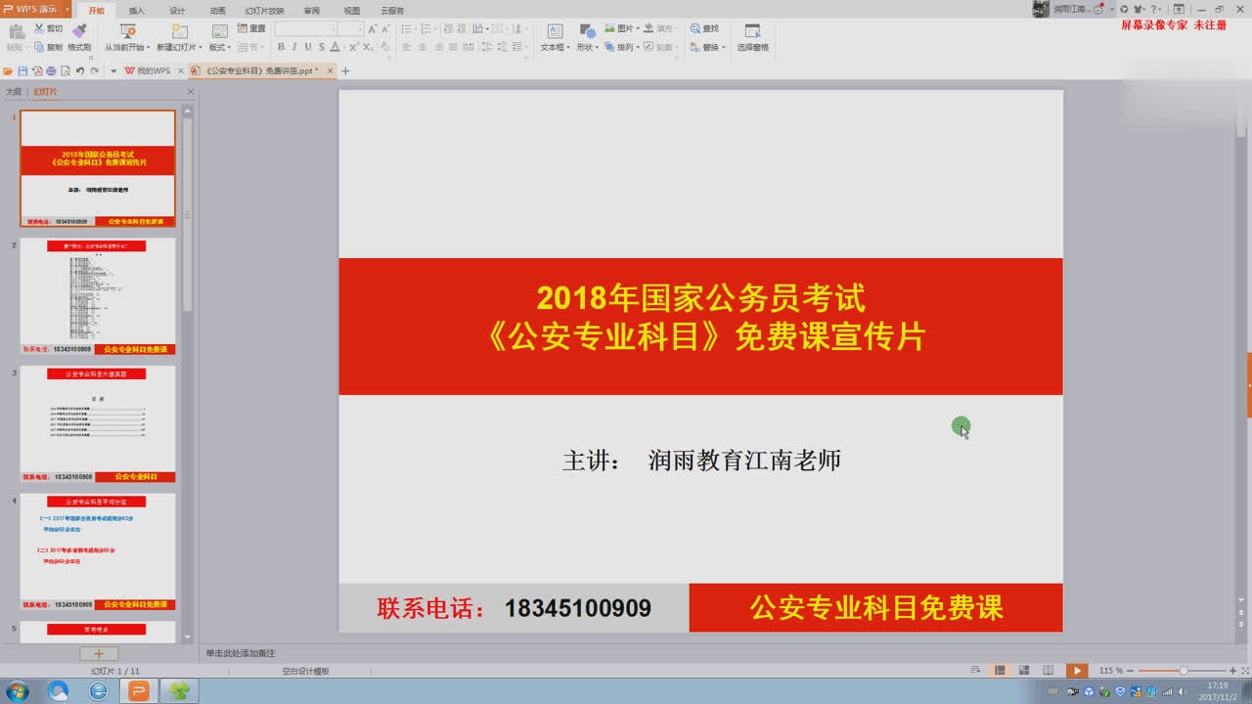Switch to Slide Sorter view icon
This screenshot has width=1252, height=704.
(1023, 670)
